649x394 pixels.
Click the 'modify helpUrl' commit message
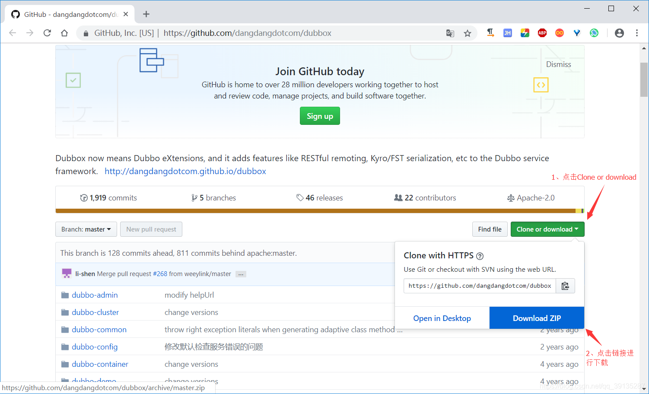[189, 295]
